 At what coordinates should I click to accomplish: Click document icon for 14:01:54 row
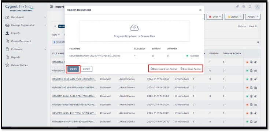(251, 96)
